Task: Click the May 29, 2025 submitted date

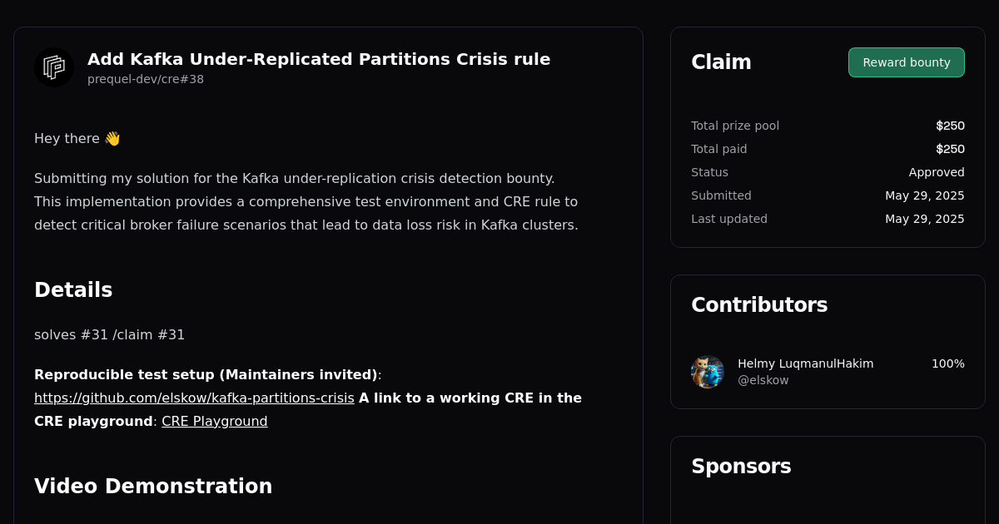Action: (924, 195)
